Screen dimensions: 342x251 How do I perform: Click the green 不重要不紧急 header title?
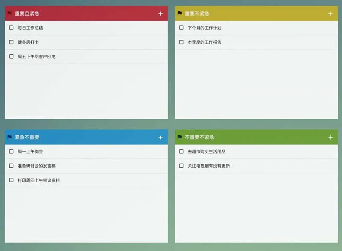(x=199, y=137)
